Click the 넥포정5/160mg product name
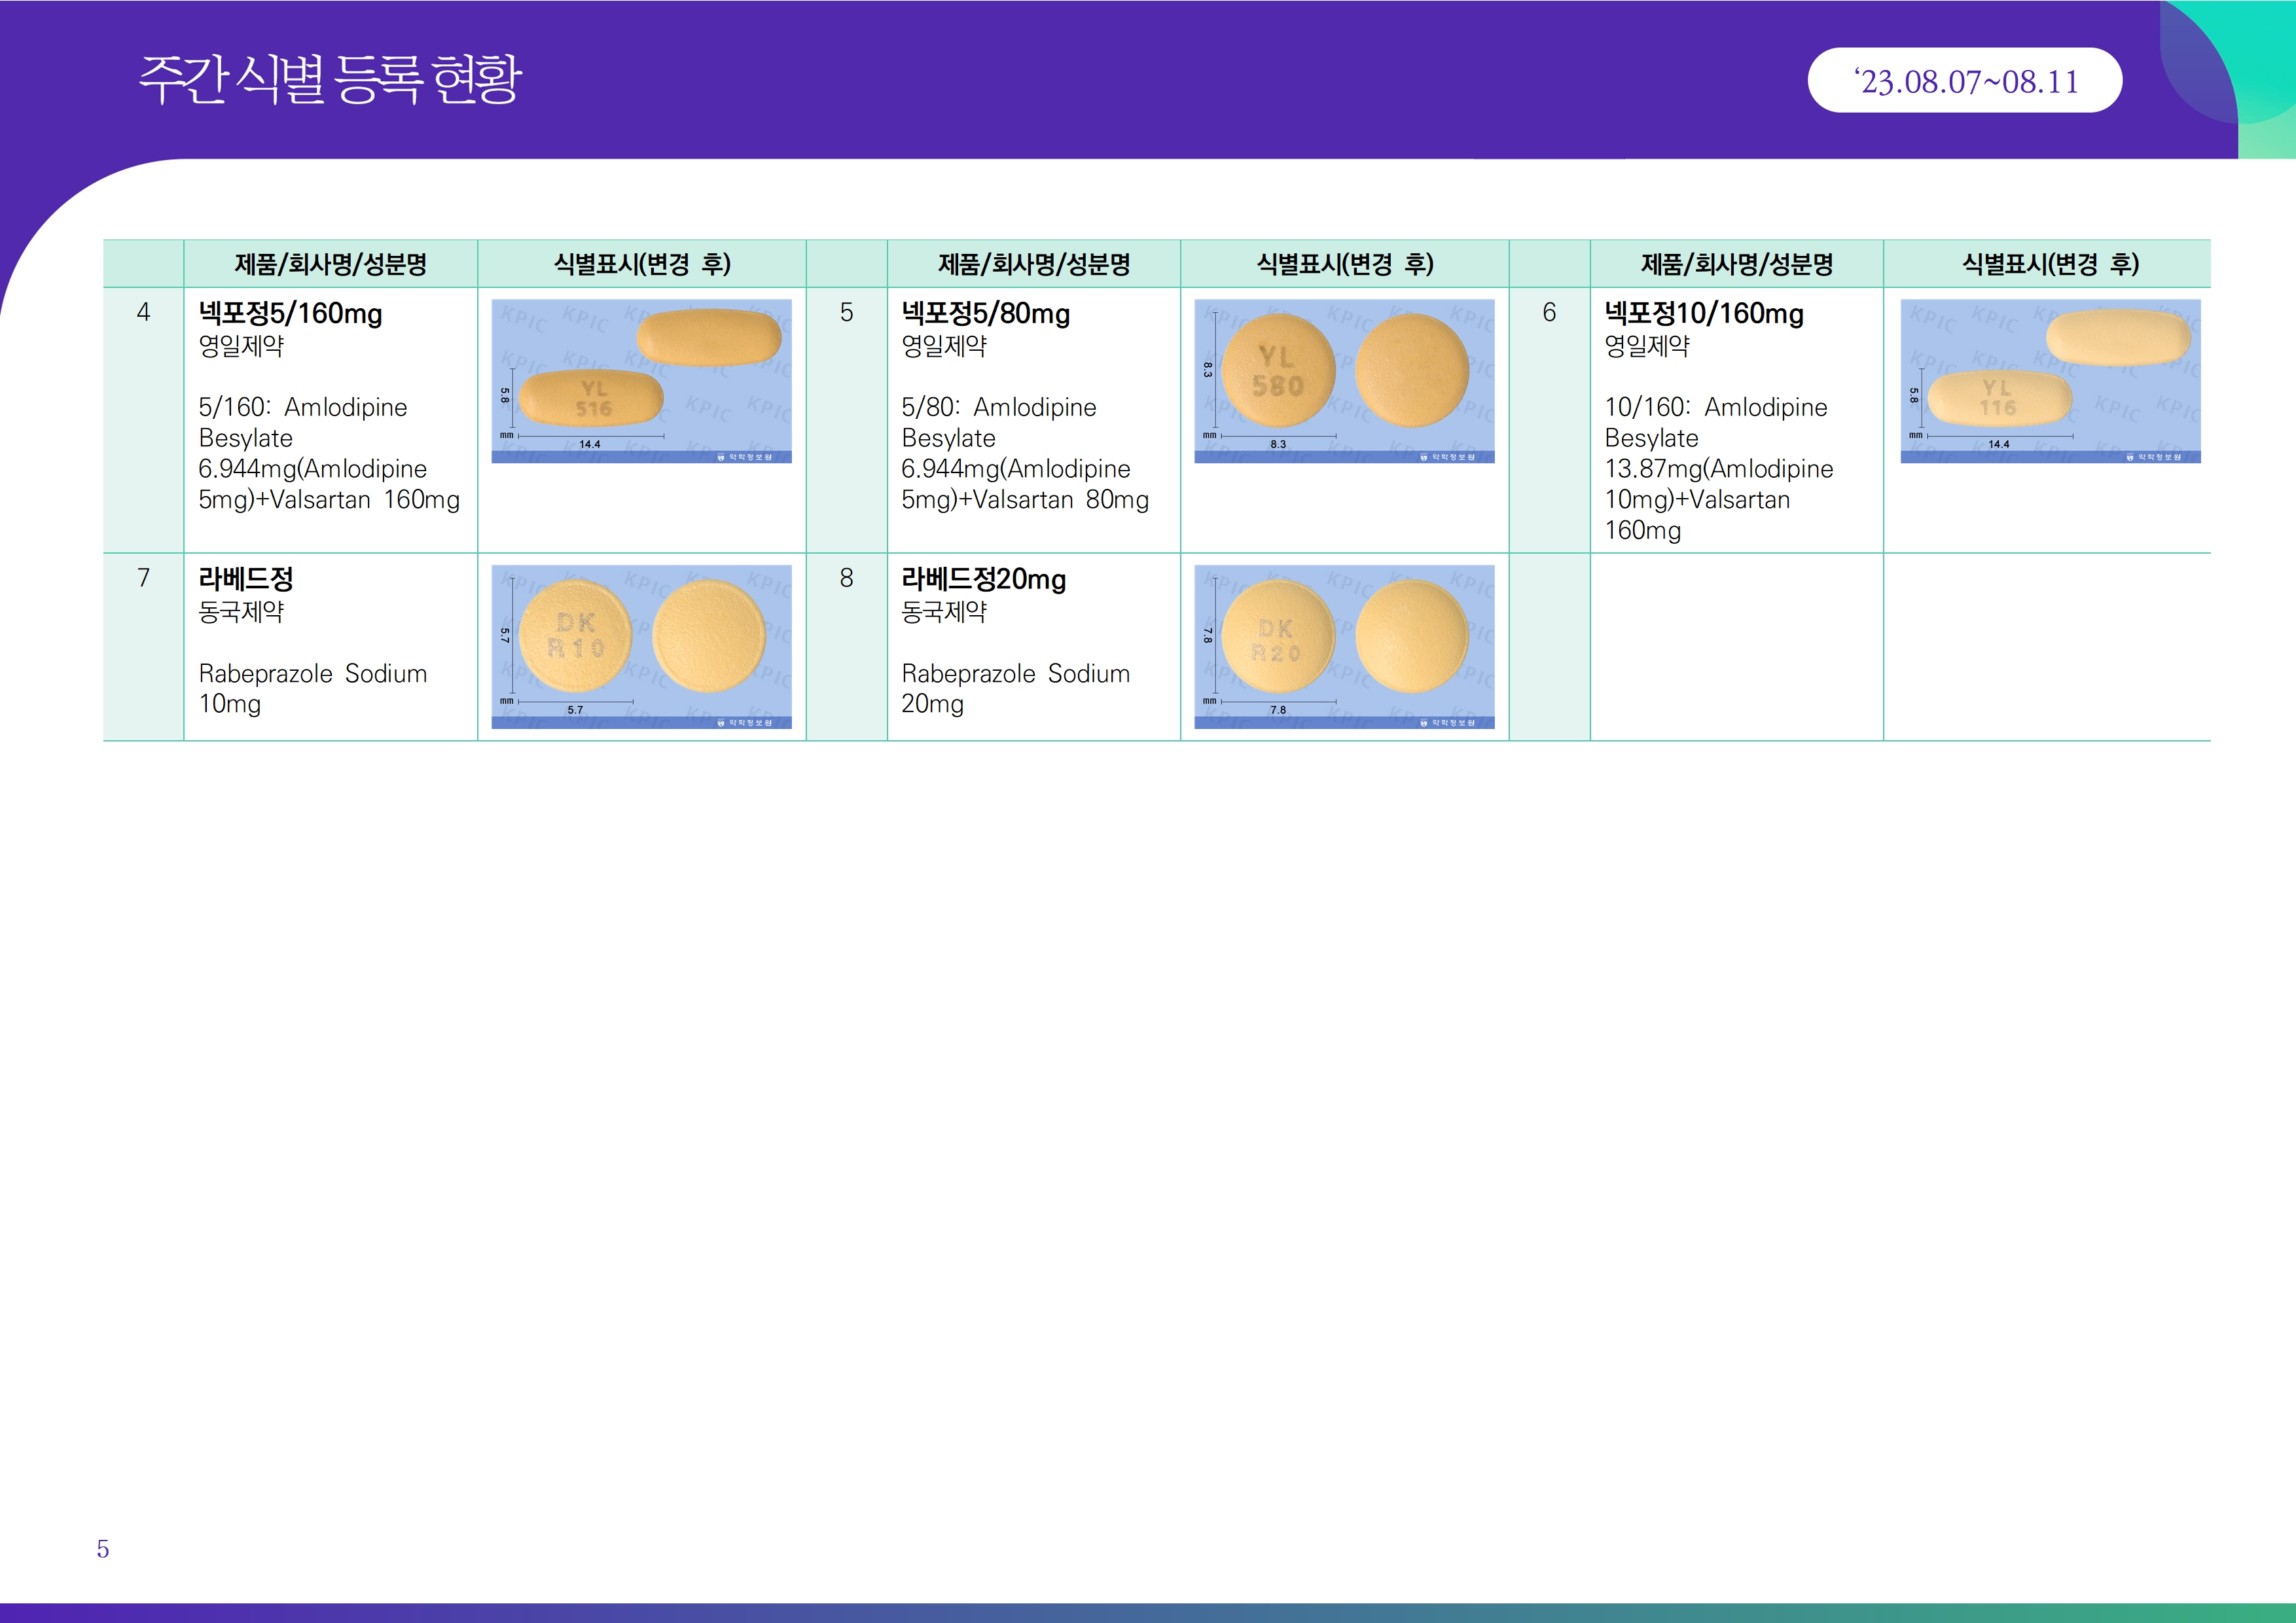Screen dimensions: 2296x1623 290,314
